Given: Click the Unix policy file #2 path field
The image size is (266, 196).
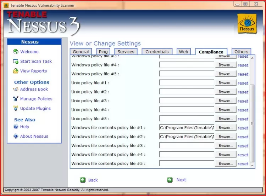Looking at the screenshot, I should coord(187,92).
